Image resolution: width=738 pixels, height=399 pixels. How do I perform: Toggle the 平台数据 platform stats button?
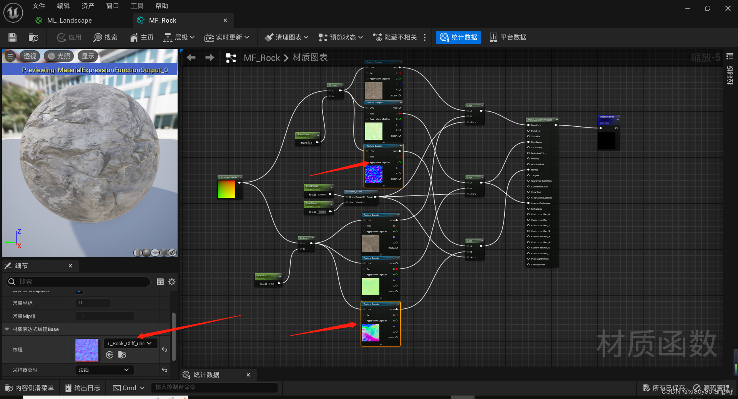coord(508,37)
